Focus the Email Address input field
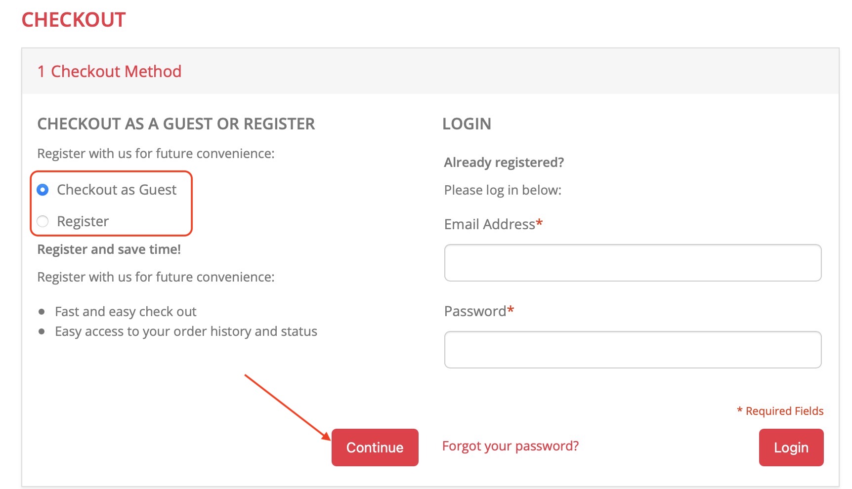The height and width of the screenshot is (489, 852). click(633, 263)
